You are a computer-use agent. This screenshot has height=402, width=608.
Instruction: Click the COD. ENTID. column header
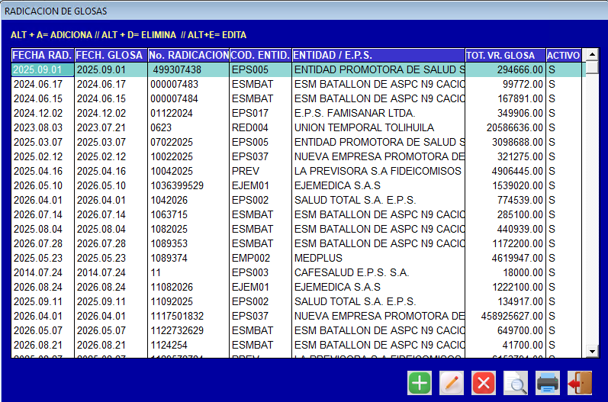coord(261,56)
